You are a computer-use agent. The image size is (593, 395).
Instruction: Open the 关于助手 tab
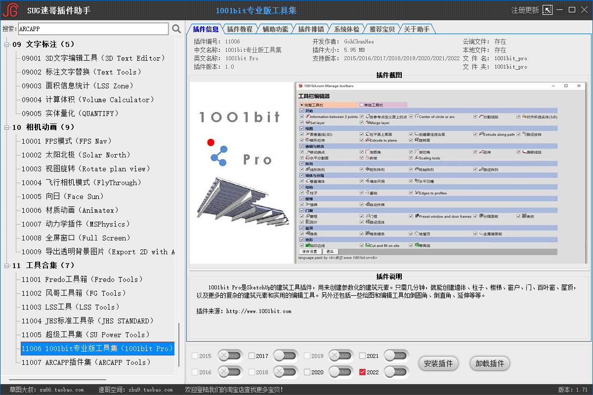pos(417,29)
